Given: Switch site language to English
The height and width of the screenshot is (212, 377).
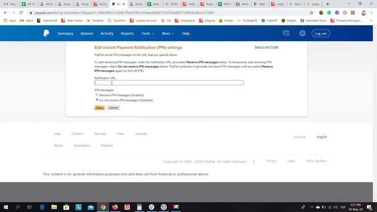Looking at the screenshot, I should 322,137.
